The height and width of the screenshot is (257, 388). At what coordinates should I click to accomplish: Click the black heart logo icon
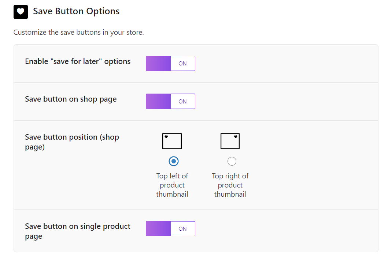point(21,12)
